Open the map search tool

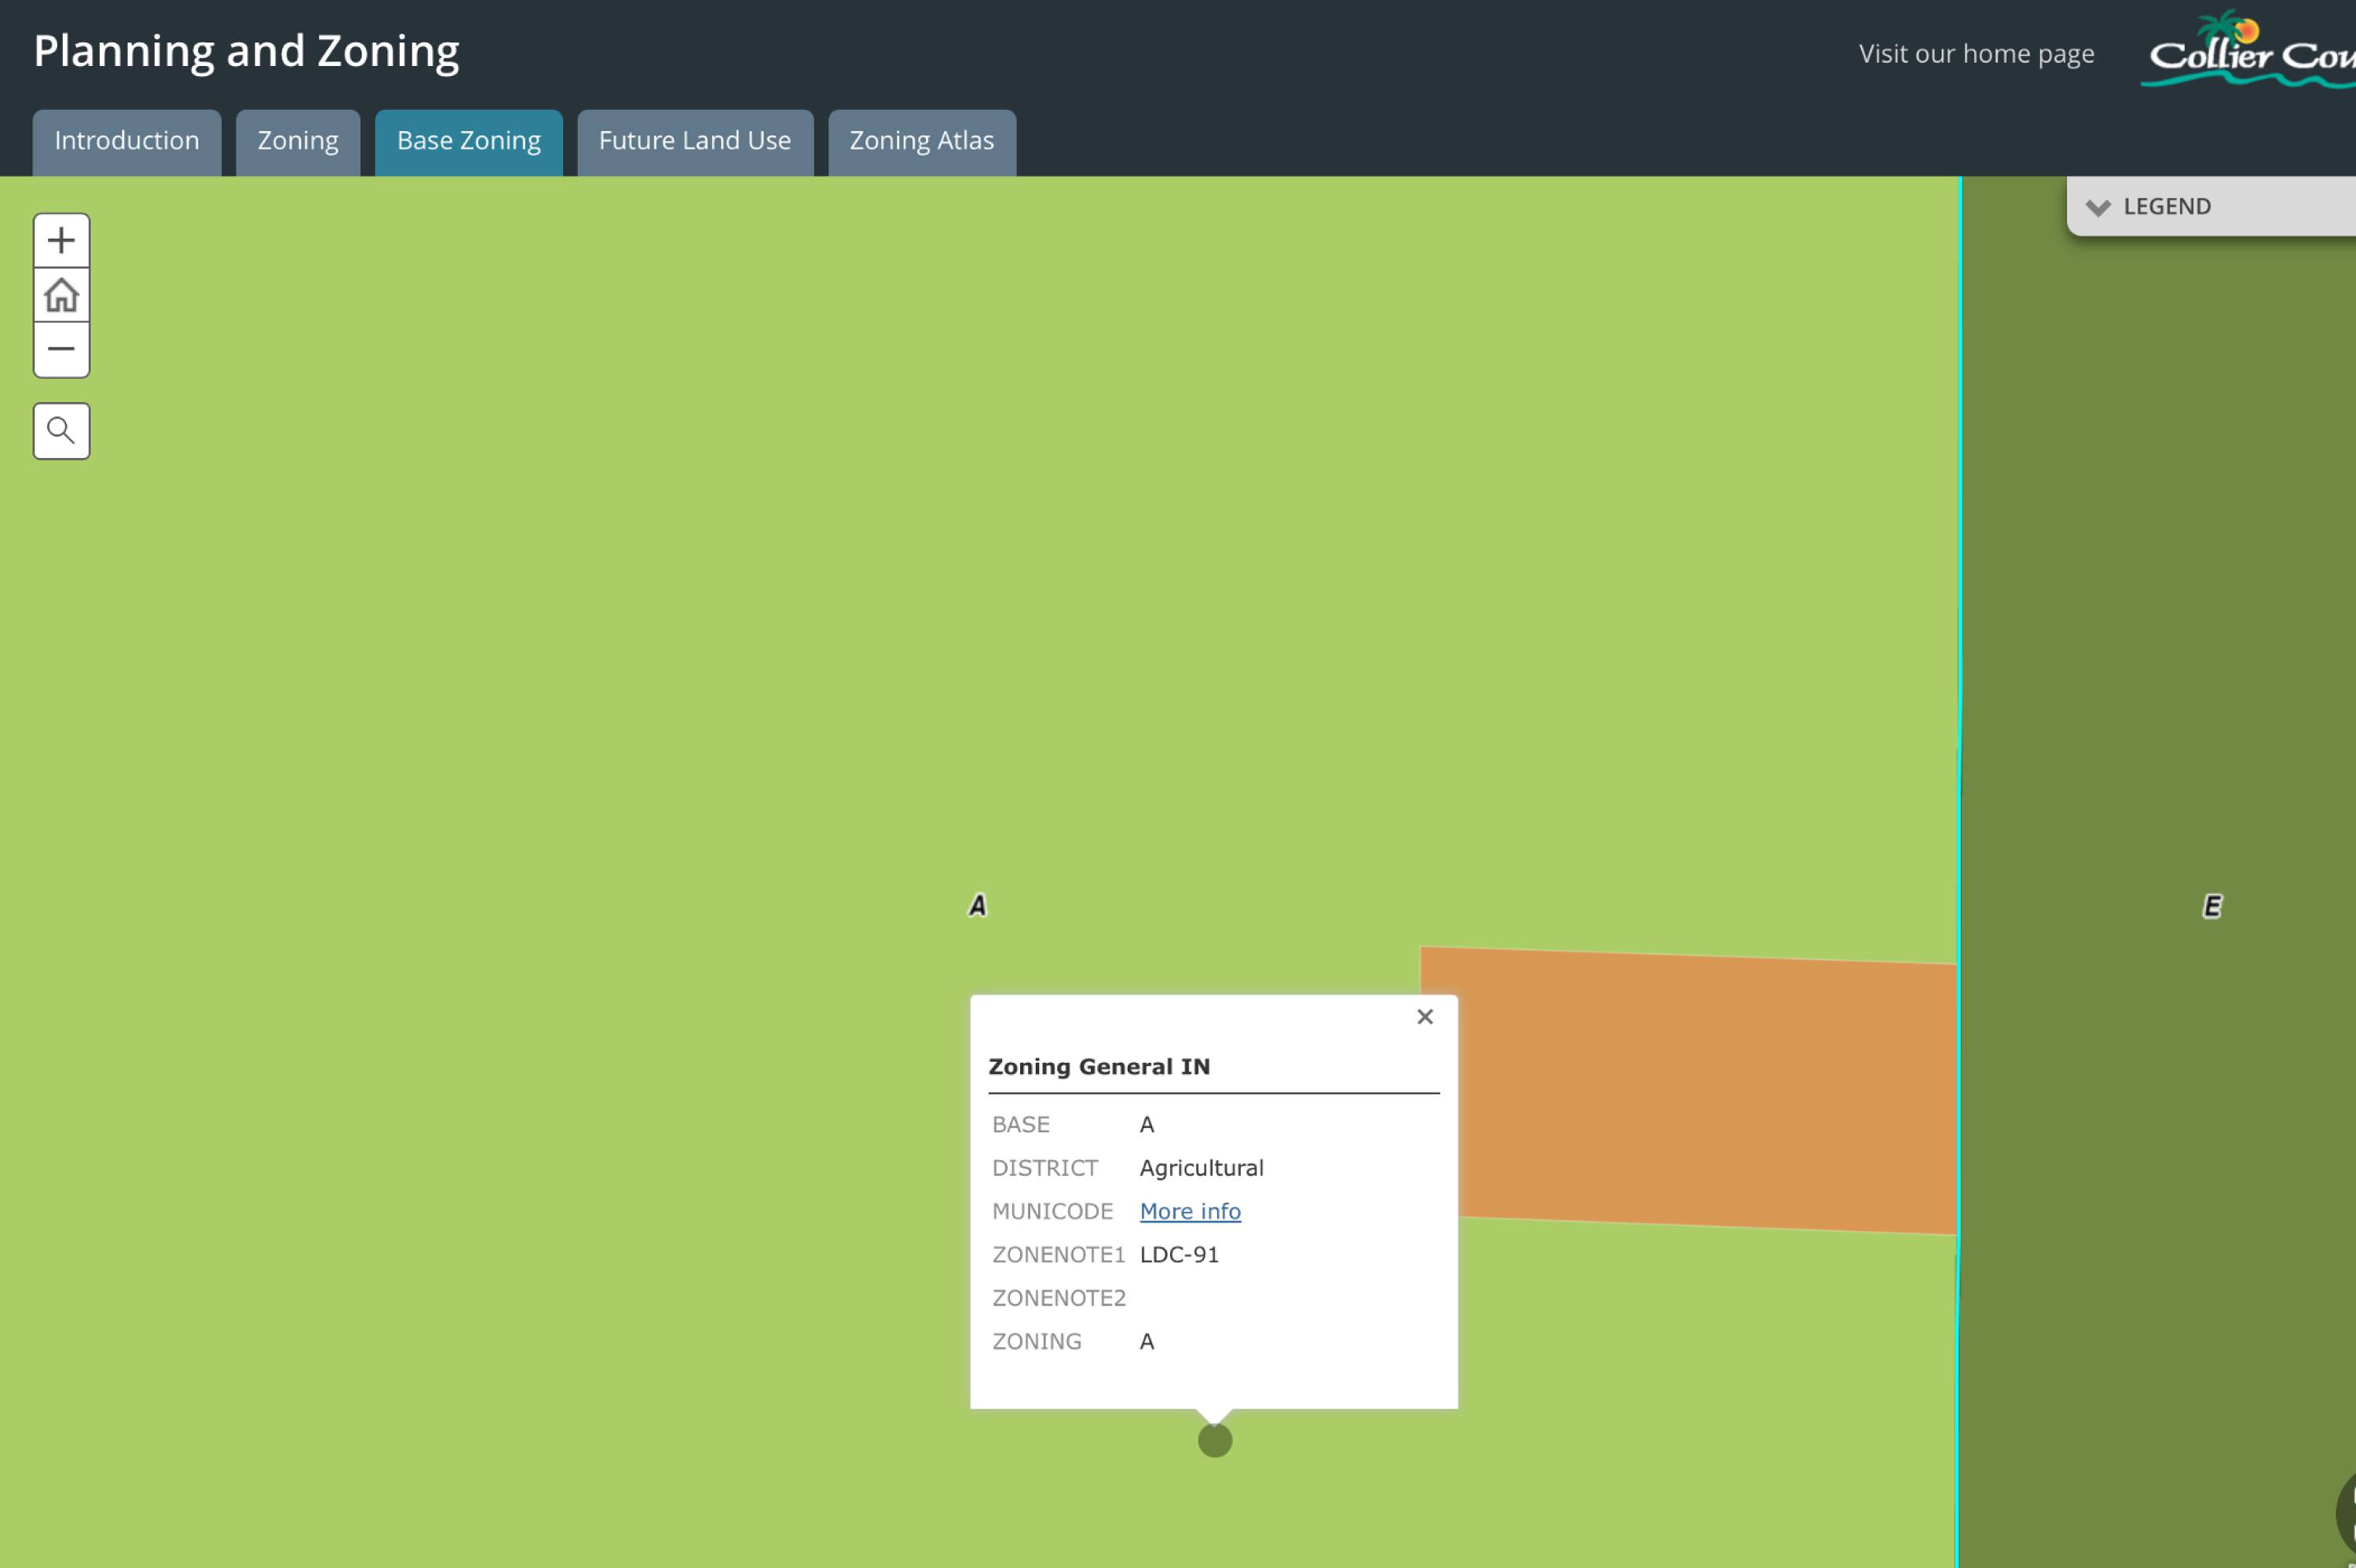coord(61,431)
